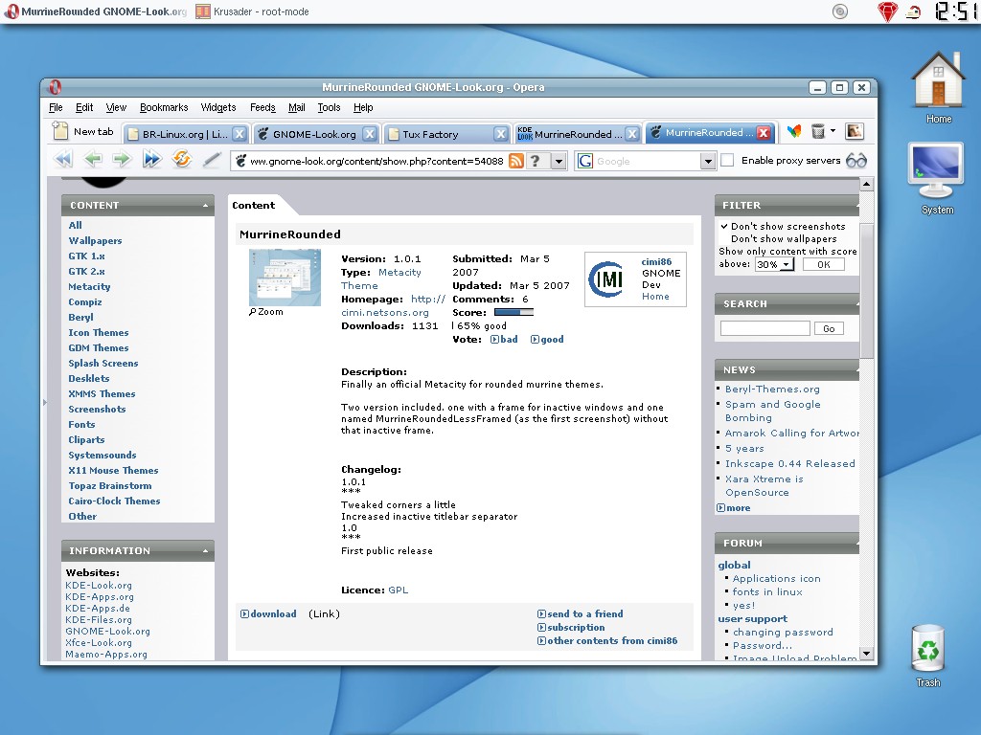The width and height of the screenshot is (981, 735).
Task: Click the page vertical scrollbar thumb
Action: tap(866, 291)
